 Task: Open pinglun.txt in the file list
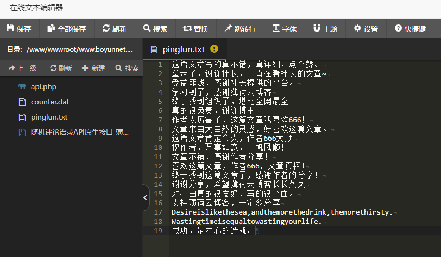coord(49,117)
